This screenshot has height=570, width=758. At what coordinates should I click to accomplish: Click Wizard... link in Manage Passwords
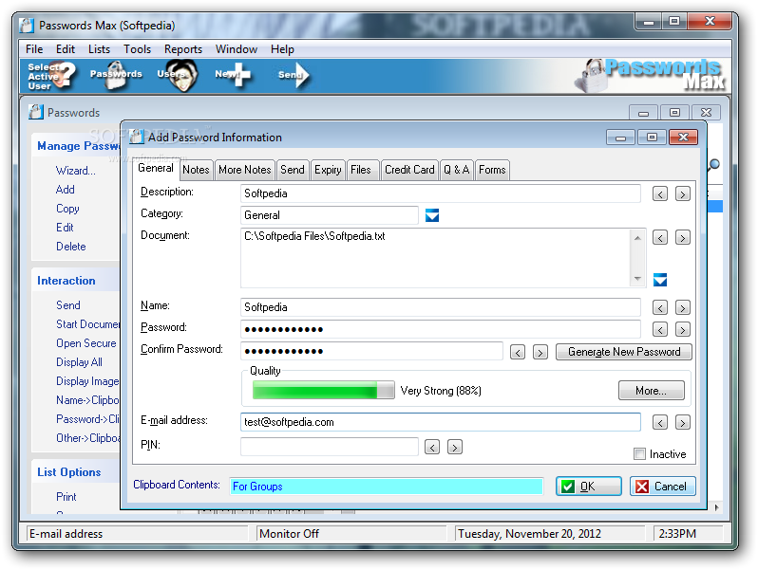pyautogui.click(x=75, y=171)
